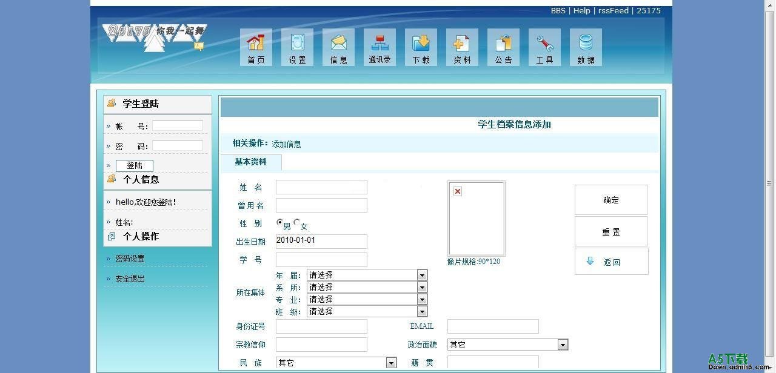Click the 个人操作 panel icon
The width and height of the screenshot is (776, 373).
[112, 236]
